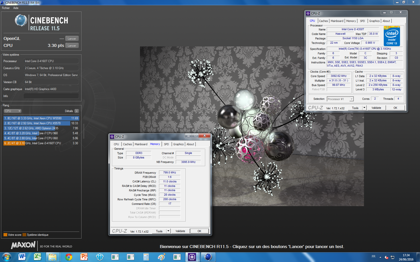Expand Tools dropdown arrow in CPU window
Image resolution: width=420 pixels, height=262 pixels.
pos(364,108)
